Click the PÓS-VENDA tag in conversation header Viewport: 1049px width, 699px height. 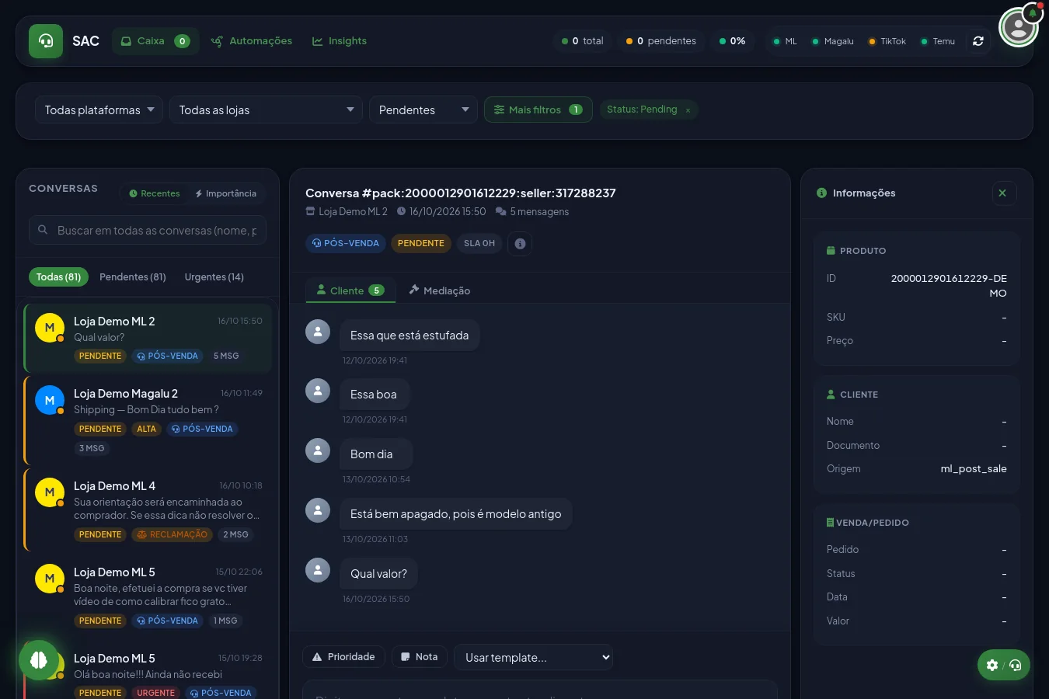point(346,243)
